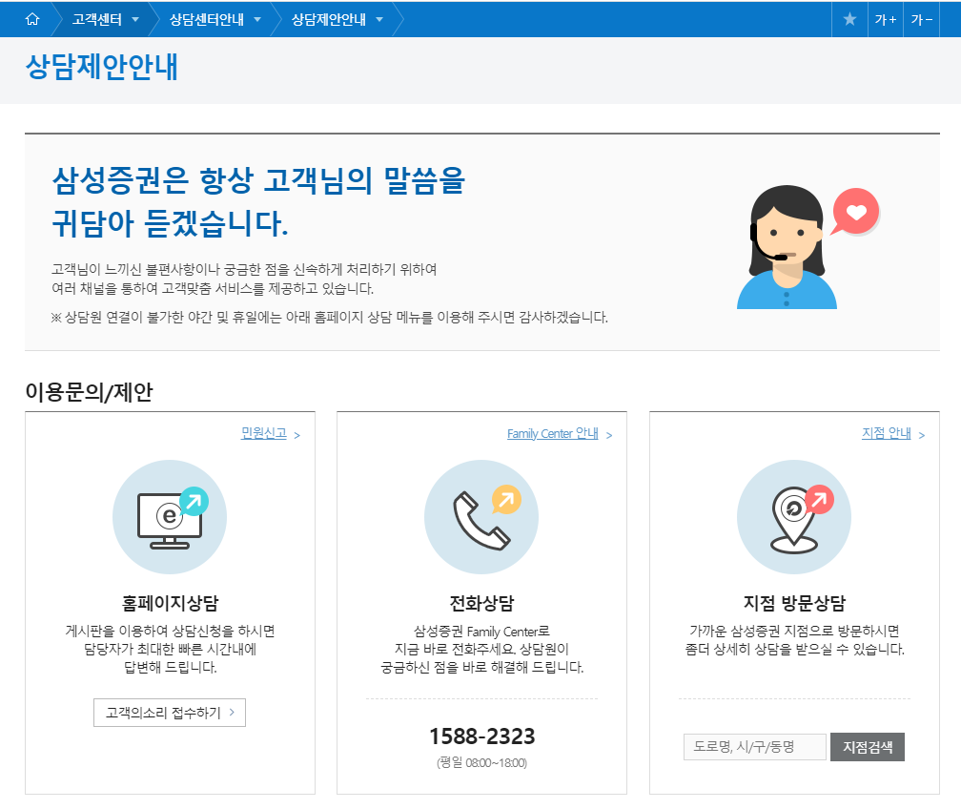Focus the 도로명, 시/구/동명 search field
The width and height of the screenshot is (961, 809).
click(x=754, y=747)
